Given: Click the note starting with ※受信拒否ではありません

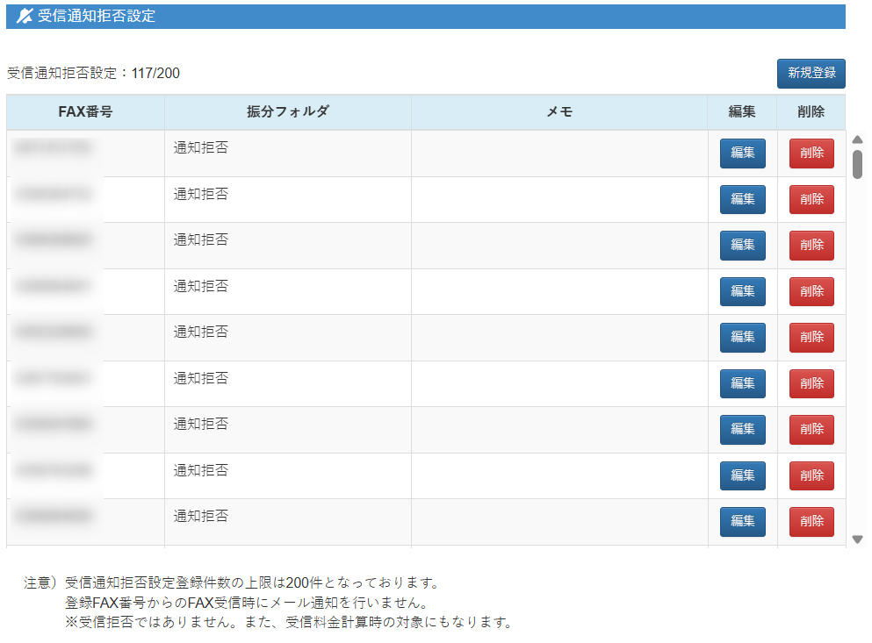Looking at the screenshot, I should (x=289, y=622).
